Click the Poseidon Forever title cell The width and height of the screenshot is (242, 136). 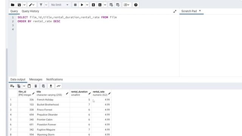click(53, 124)
